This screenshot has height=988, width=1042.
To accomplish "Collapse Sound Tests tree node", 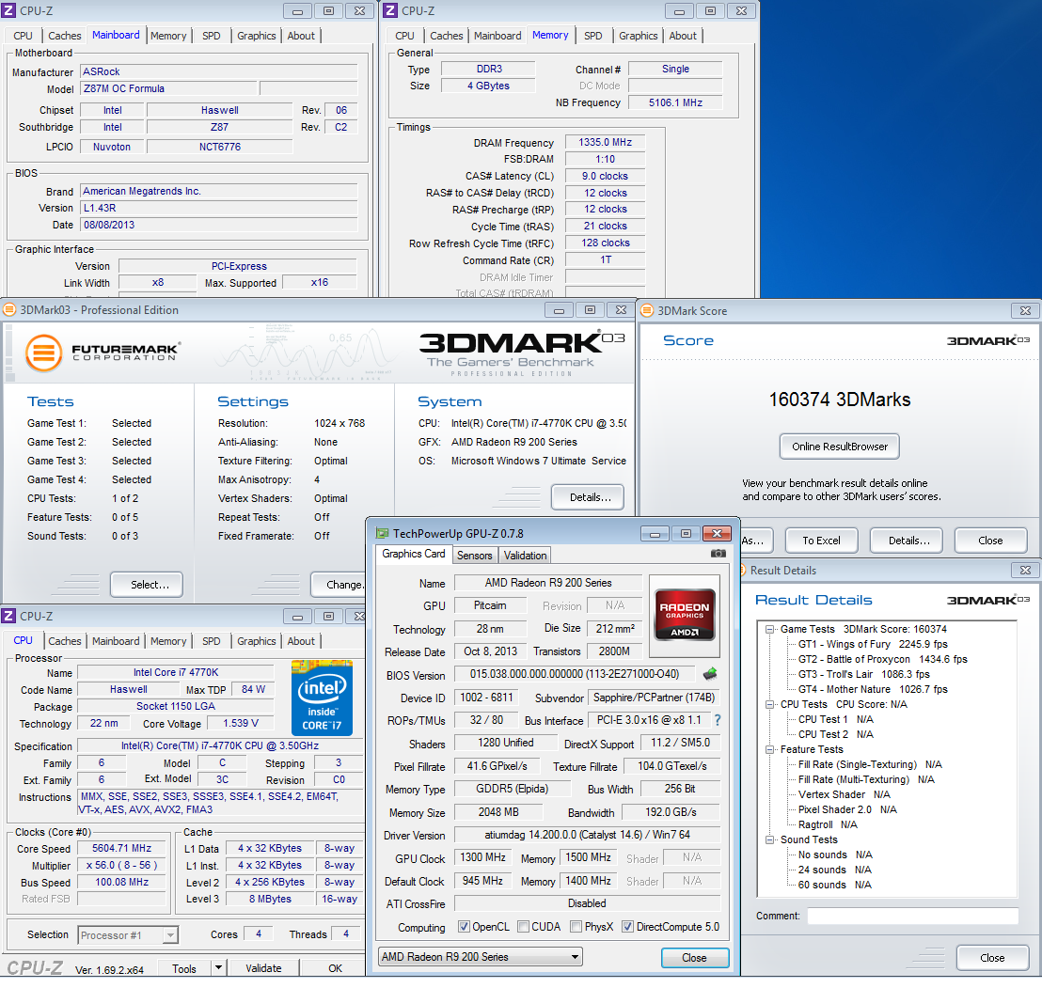I will [x=769, y=839].
